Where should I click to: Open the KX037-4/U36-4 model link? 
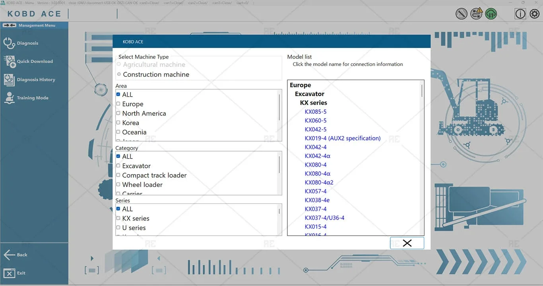[x=324, y=218]
